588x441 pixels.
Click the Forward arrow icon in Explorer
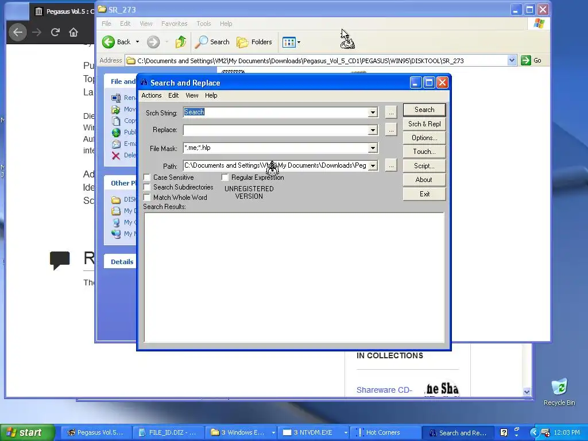153,41
